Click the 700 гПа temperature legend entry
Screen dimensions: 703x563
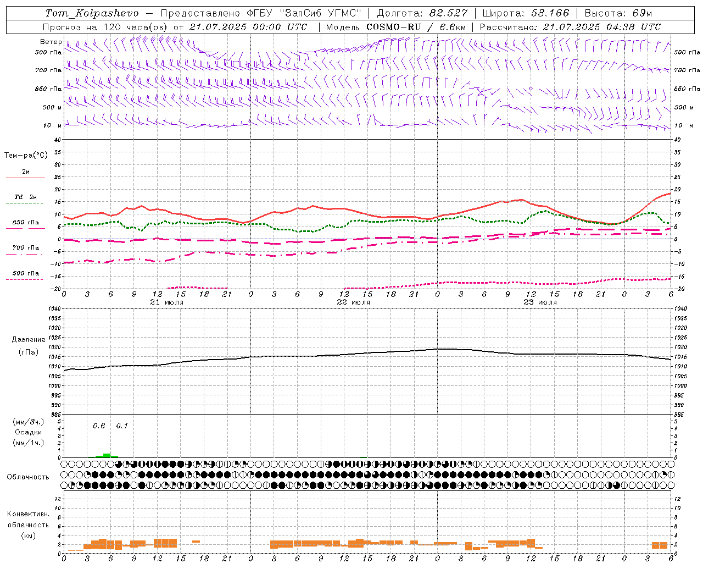coord(26,248)
